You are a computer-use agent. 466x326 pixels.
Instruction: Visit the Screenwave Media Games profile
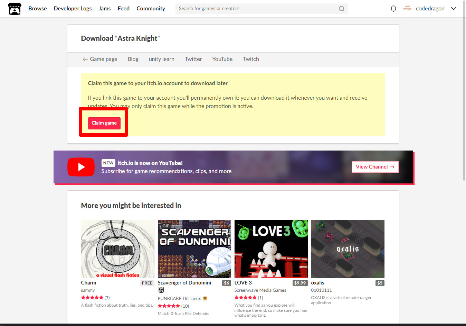tap(260, 290)
